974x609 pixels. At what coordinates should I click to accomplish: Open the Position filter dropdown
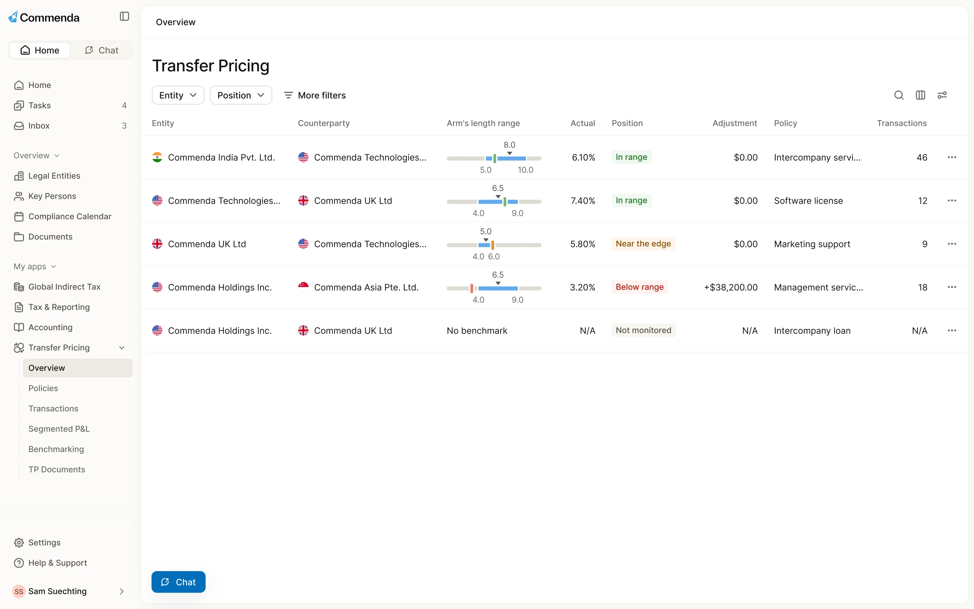coord(241,95)
